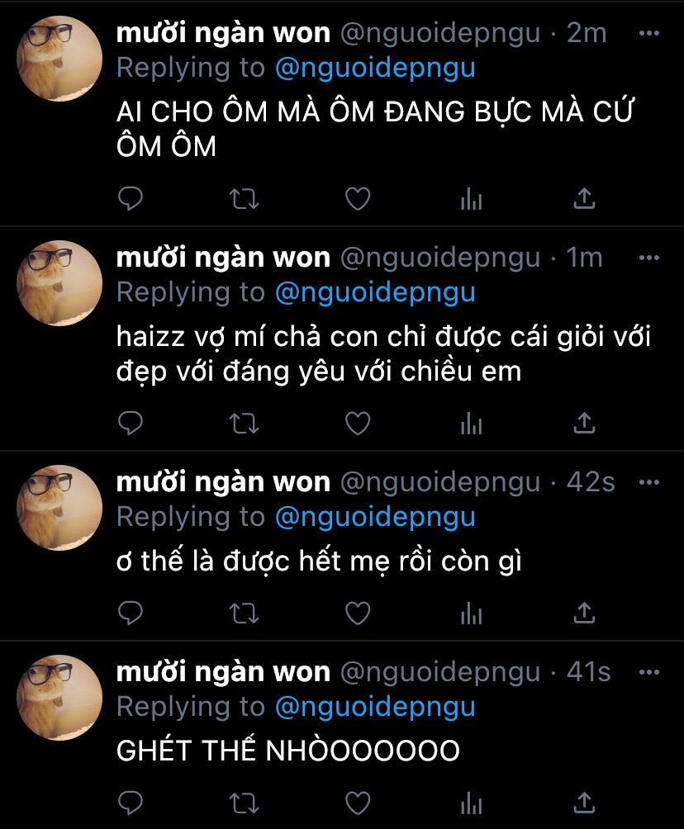Like the 'AI CHO ÔM MÀ ÔM' tweet
The image size is (684, 829).
coord(358,199)
